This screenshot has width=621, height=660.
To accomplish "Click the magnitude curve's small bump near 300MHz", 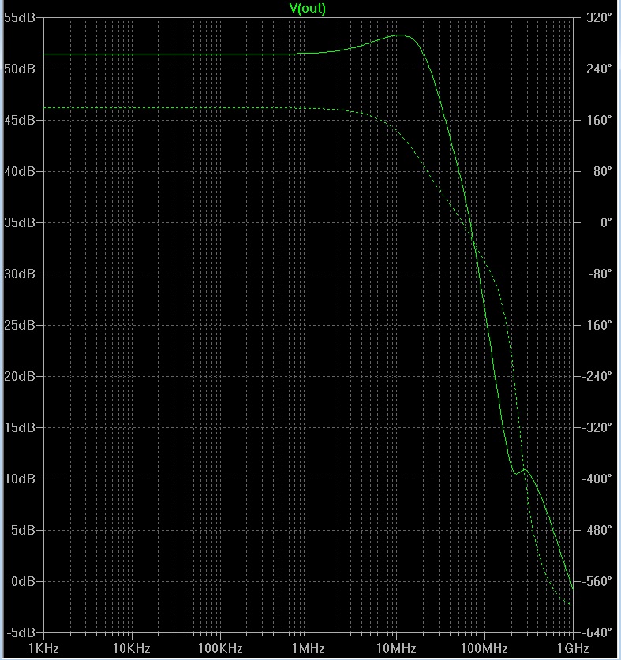I will [x=525, y=470].
